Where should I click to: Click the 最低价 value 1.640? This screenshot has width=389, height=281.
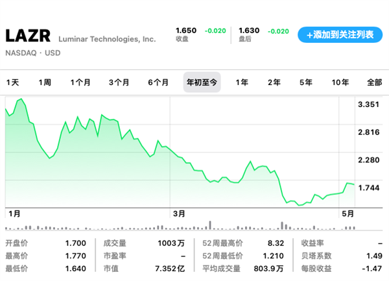click(76, 269)
